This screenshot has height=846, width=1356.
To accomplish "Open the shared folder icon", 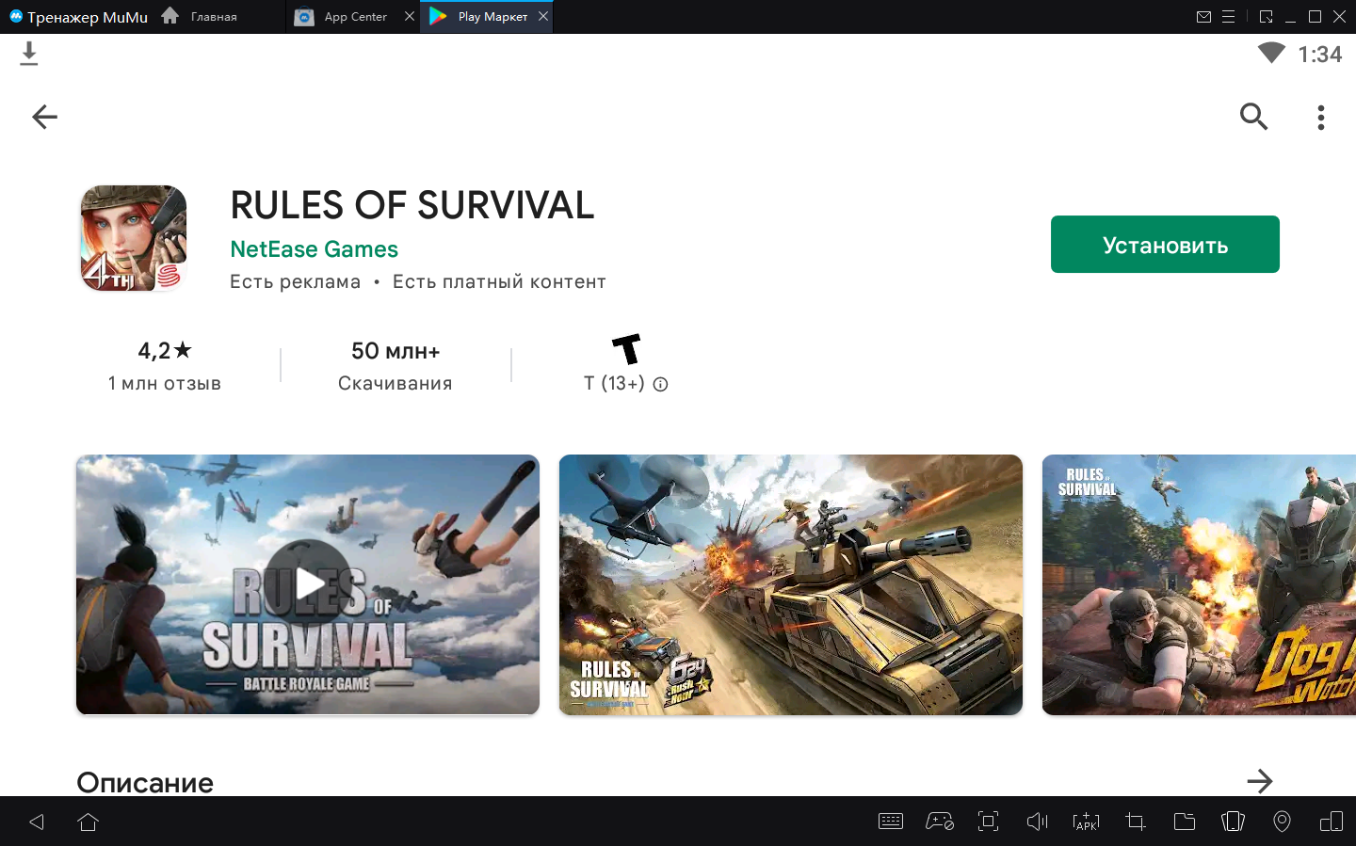I will pos(1184,822).
